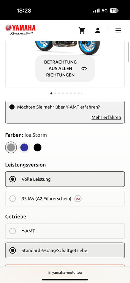Image resolution: width=130 pixels, height=283 pixels.
Task: Pick the blue color swatch
Action: pyautogui.click(x=24, y=147)
